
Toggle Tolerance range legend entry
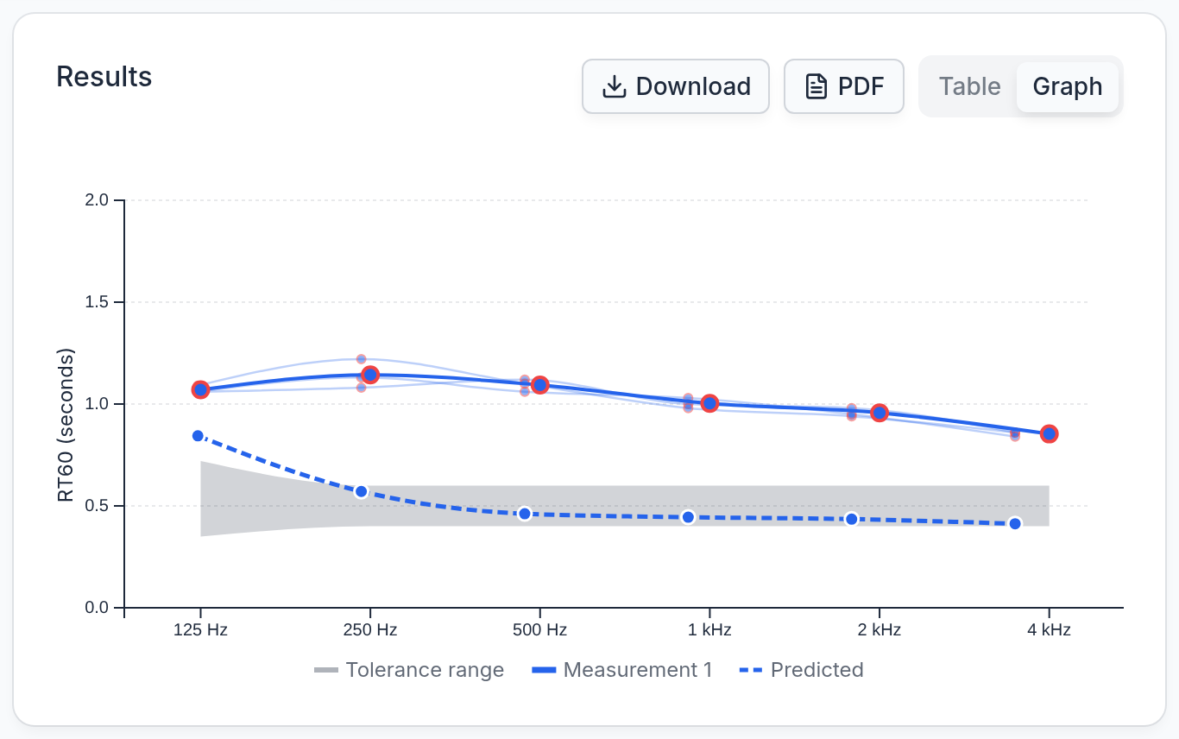click(x=409, y=670)
